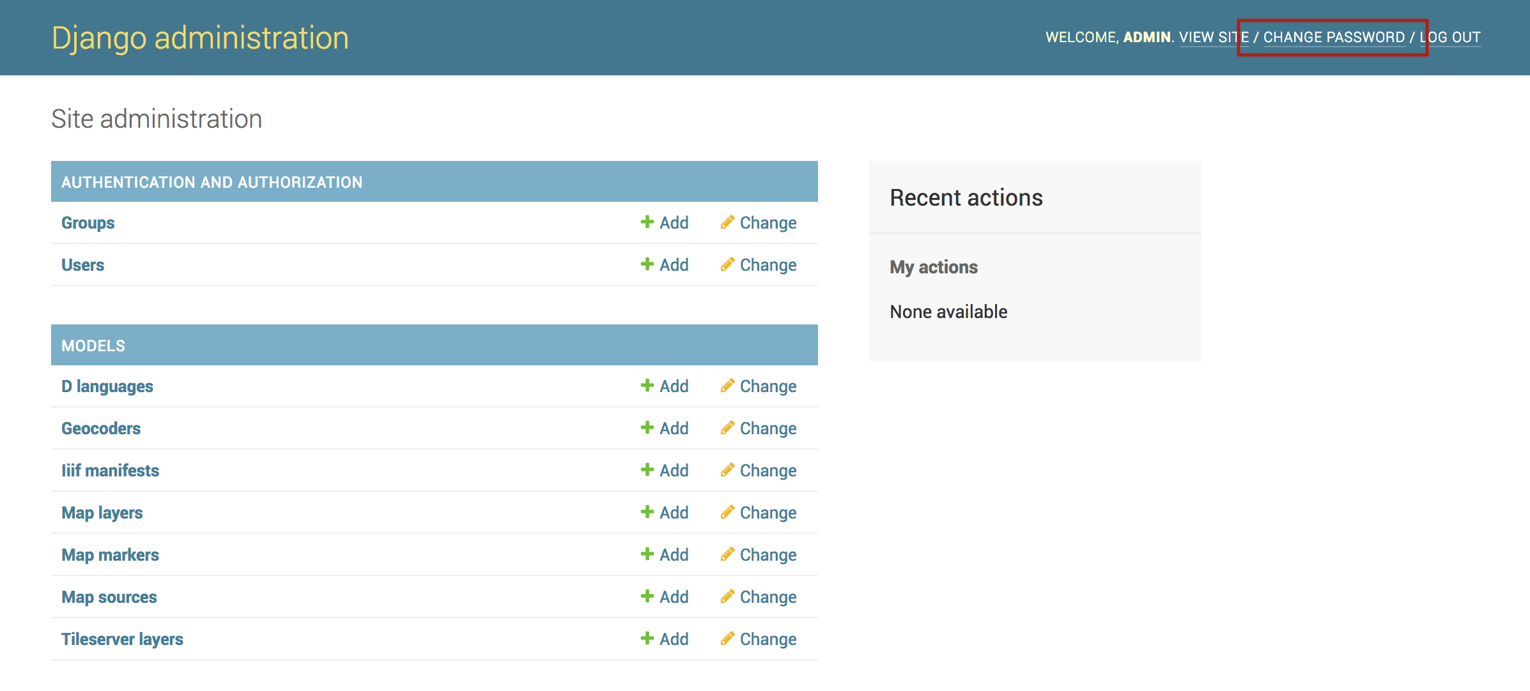Open the Users model link
The height and width of the screenshot is (691, 1530).
point(82,265)
